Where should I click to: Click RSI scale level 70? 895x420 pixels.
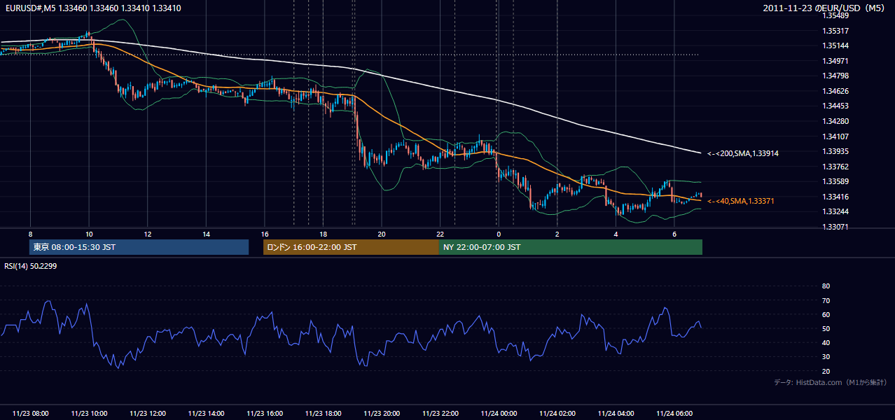(826, 300)
